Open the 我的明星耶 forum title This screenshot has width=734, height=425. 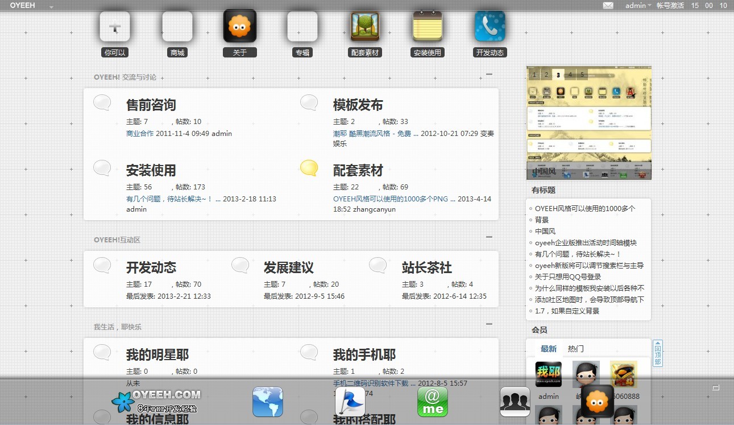(157, 355)
